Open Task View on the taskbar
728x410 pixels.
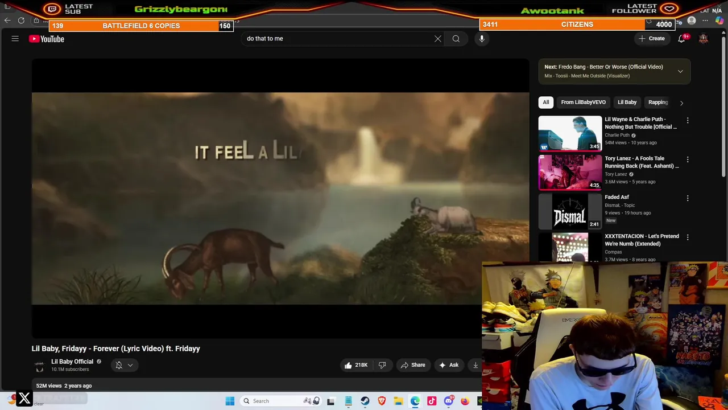click(331, 401)
